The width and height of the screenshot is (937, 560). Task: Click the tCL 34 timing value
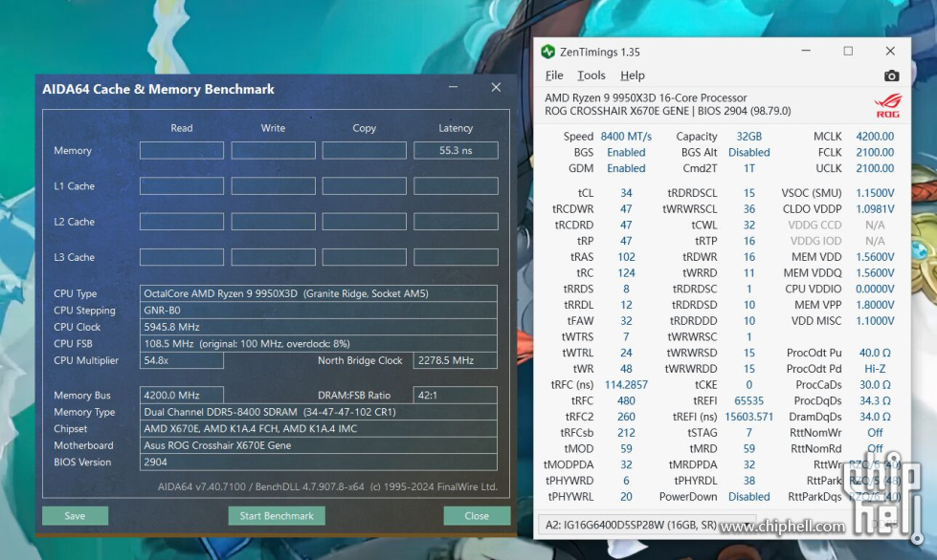626,193
